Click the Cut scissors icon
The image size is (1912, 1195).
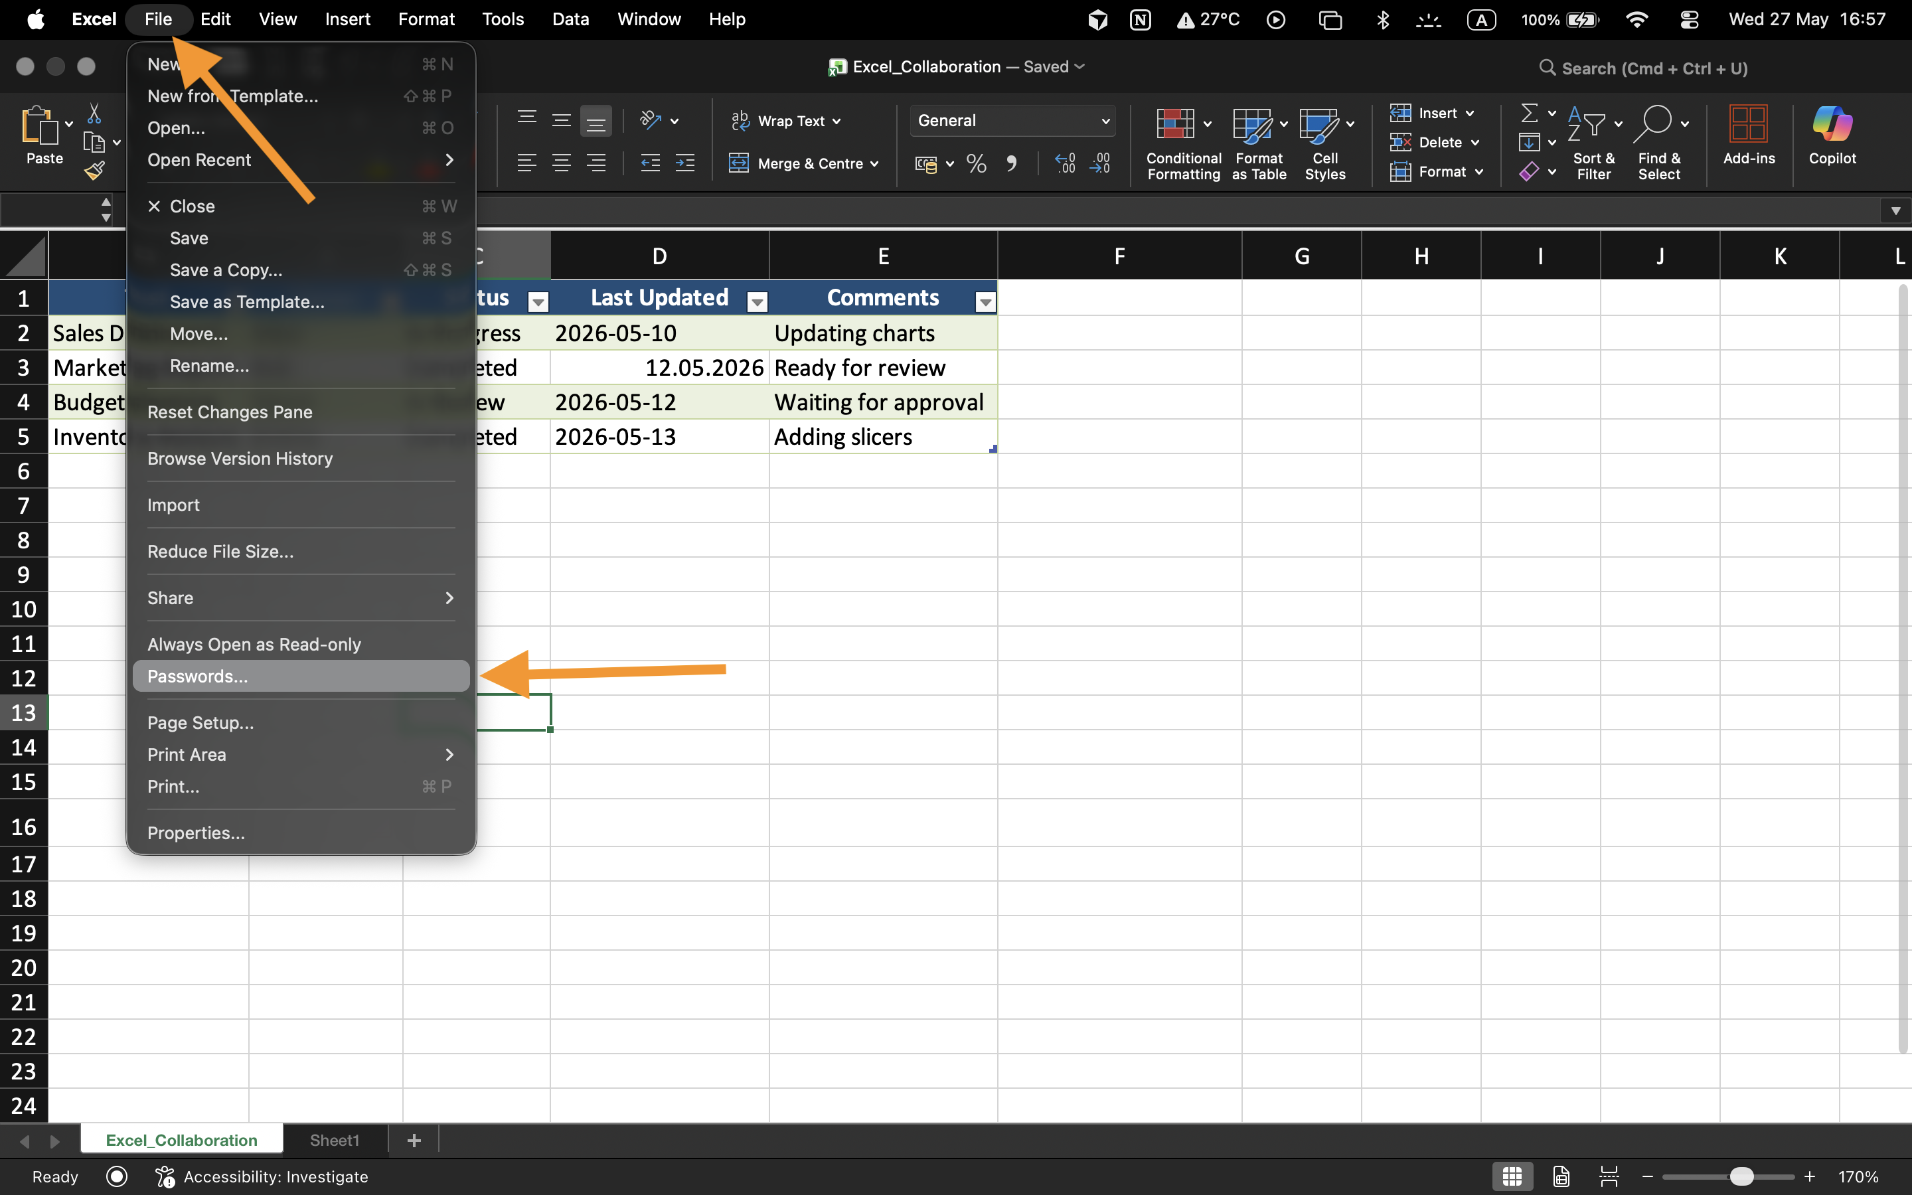point(94,114)
